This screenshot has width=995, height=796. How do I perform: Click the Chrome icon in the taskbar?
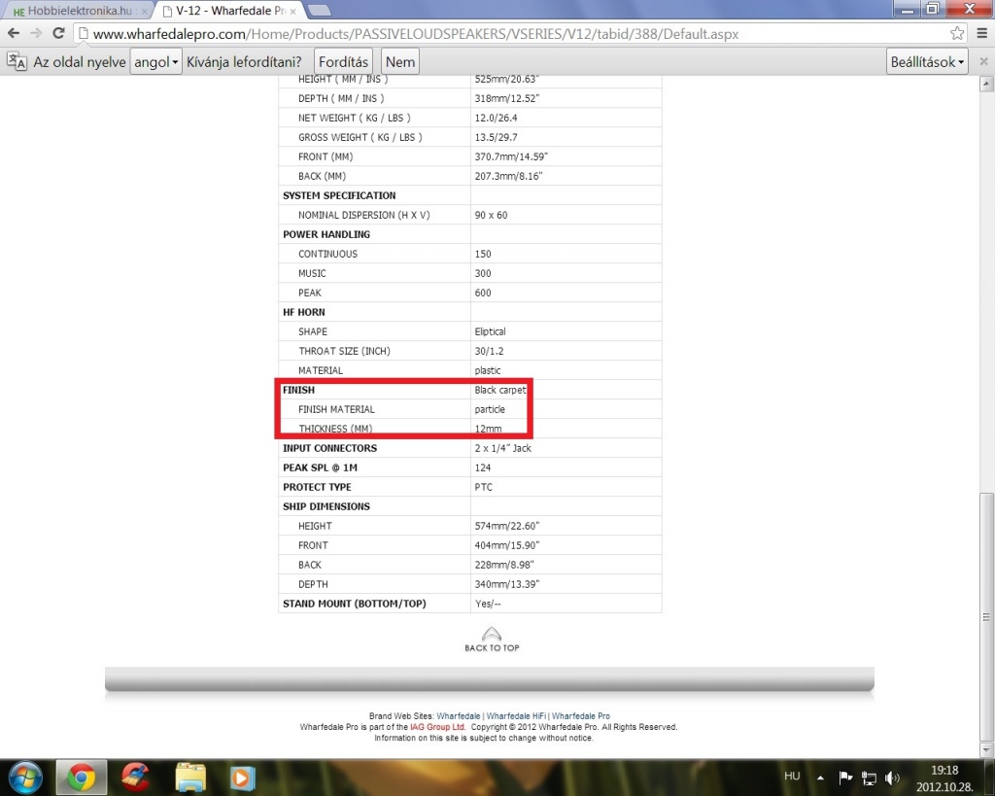click(82, 778)
